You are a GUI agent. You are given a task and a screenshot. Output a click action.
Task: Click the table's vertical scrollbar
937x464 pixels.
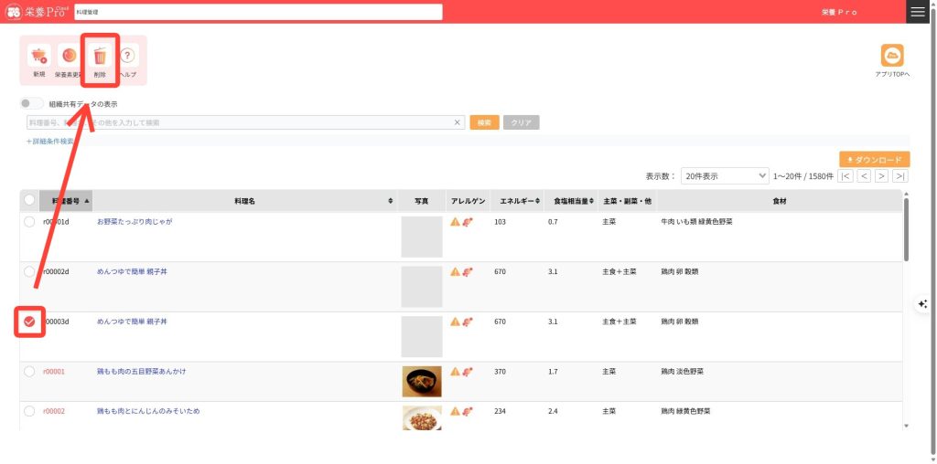click(906, 229)
